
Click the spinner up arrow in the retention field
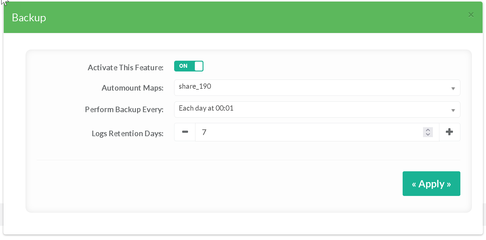[x=428, y=130]
